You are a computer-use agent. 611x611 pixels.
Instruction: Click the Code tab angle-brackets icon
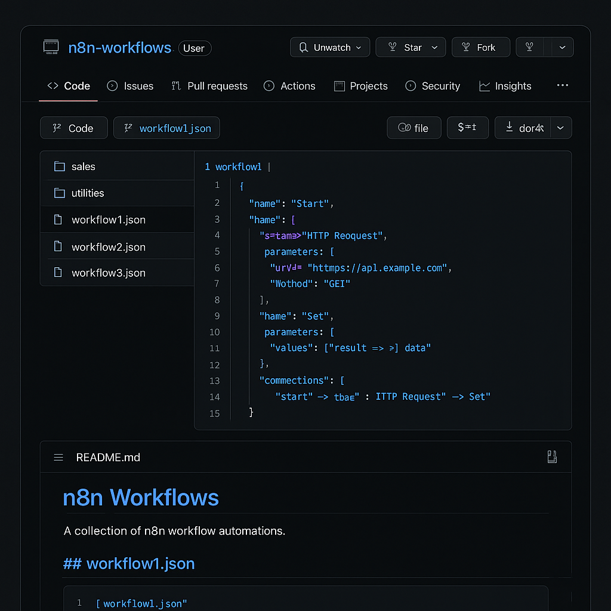[53, 86]
